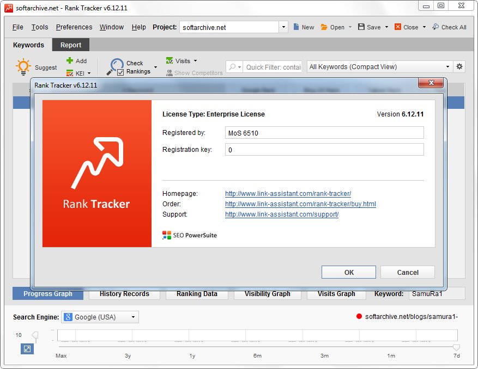478x369 pixels.
Task: Click the New project icon
Action: click(x=297, y=27)
